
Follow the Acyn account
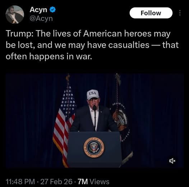[x=151, y=13]
